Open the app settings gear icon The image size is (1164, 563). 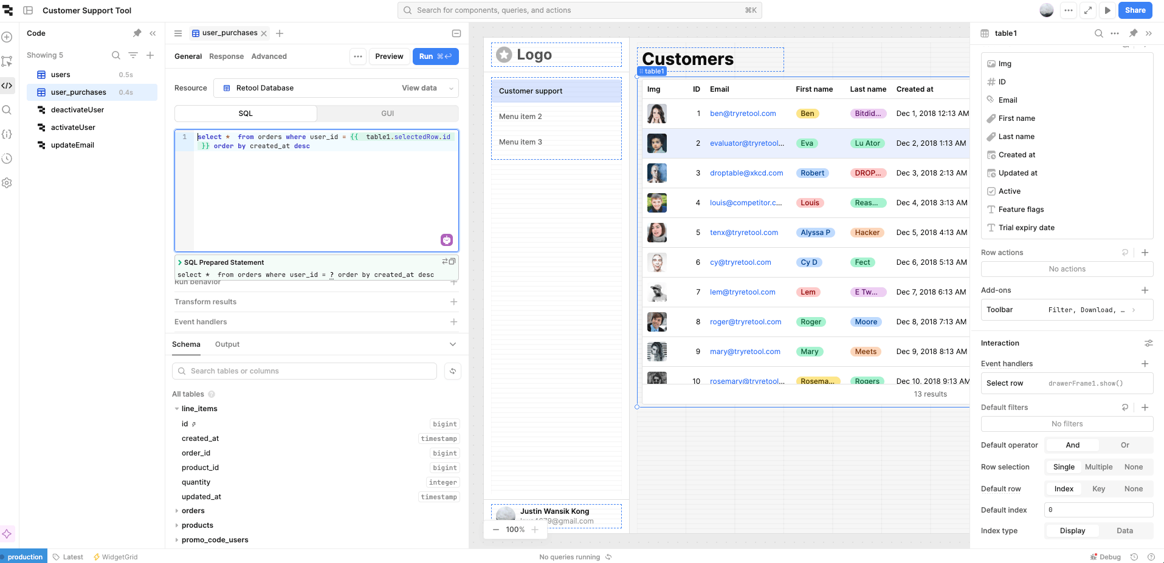[x=7, y=183]
